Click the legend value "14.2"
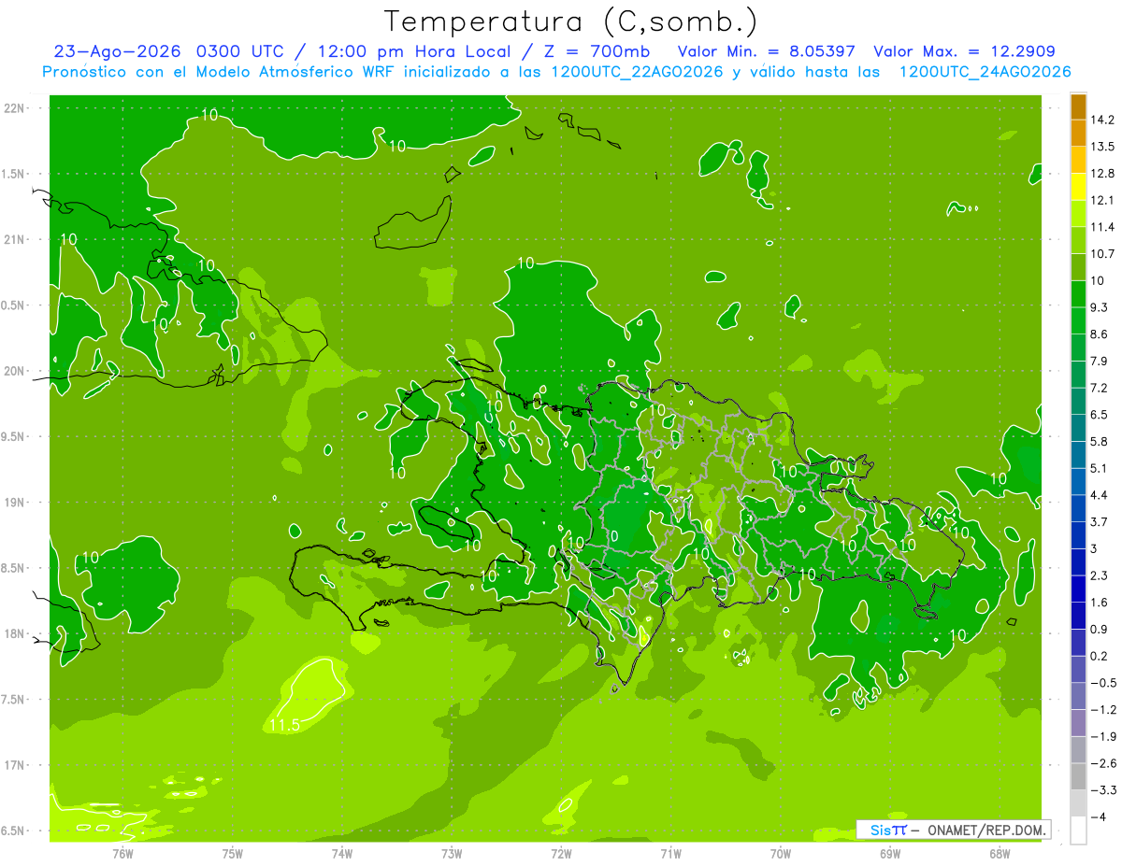 click(1101, 120)
